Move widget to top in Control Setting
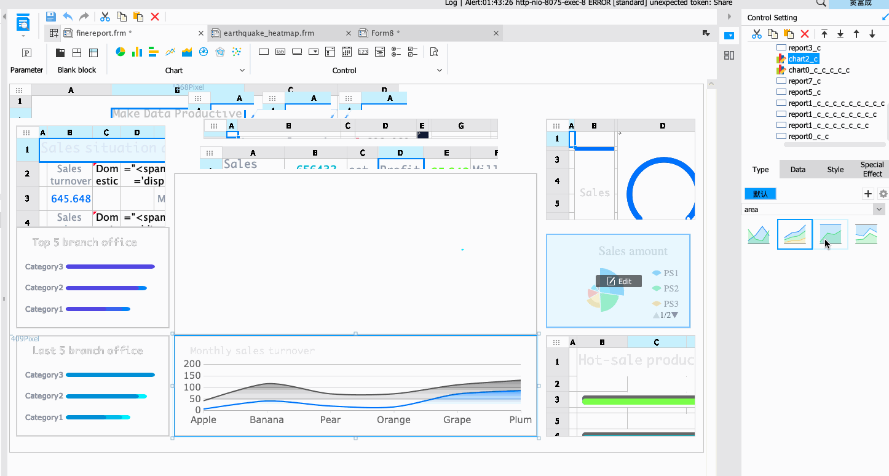This screenshot has height=476, width=889. click(x=824, y=34)
